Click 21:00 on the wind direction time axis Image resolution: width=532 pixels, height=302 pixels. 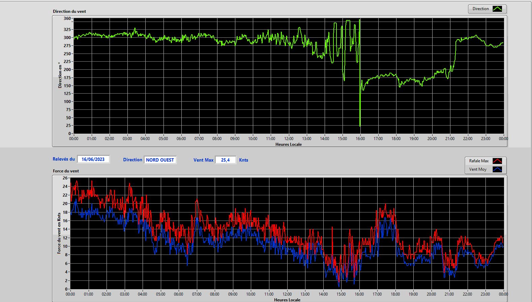click(450, 139)
